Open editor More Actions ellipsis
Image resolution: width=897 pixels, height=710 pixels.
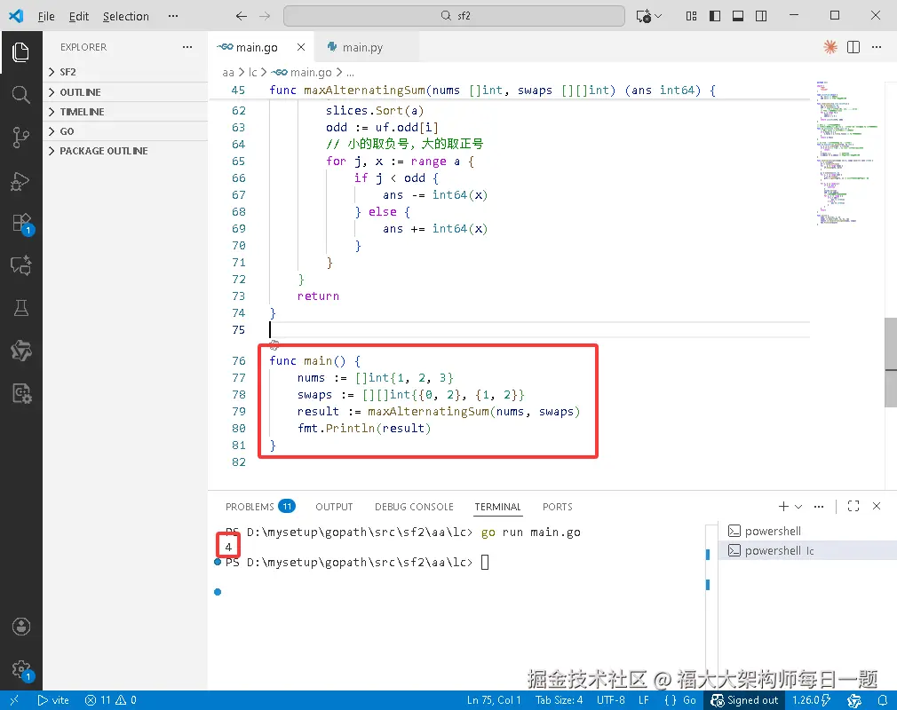877,47
